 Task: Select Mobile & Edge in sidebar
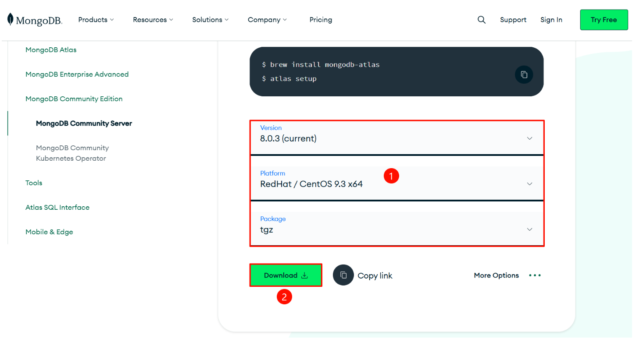[49, 232]
